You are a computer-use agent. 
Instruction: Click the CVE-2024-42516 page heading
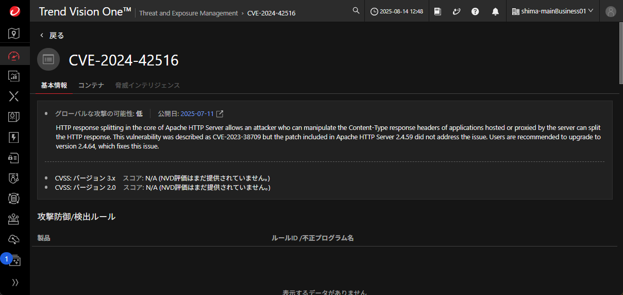pos(124,60)
